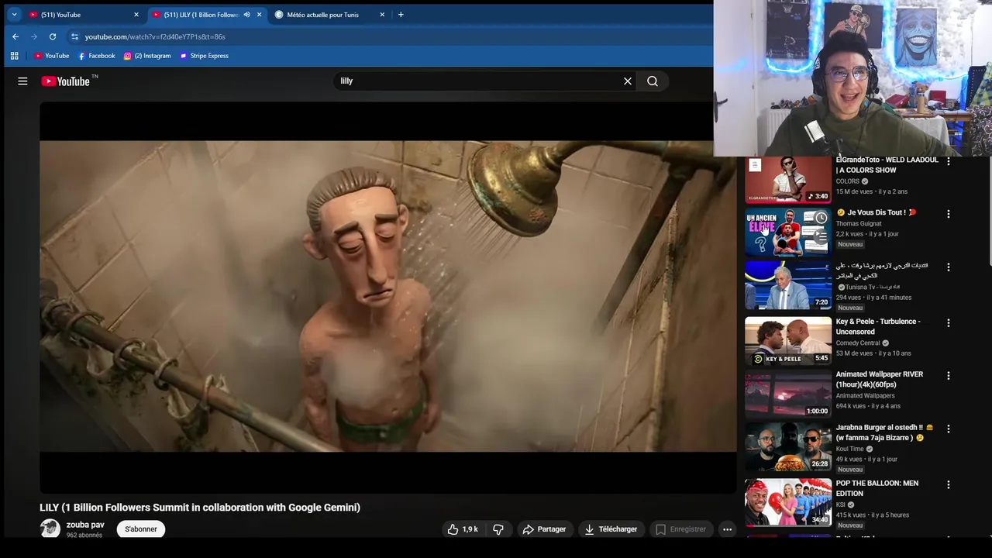
Task: Open the Animated Wallpapers channel link
Action: (865, 396)
